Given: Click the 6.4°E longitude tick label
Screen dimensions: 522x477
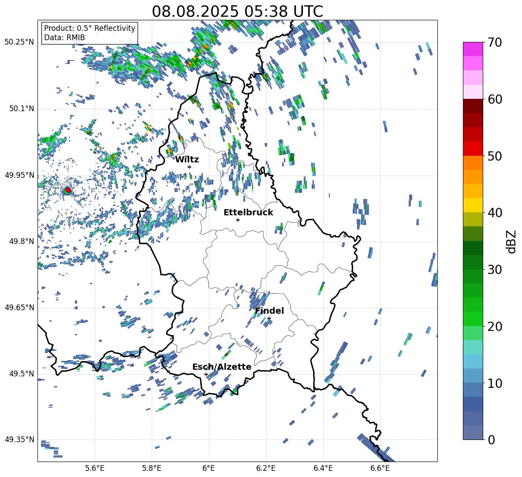Looking at the screenshot, I should click(x=323, y=468).
